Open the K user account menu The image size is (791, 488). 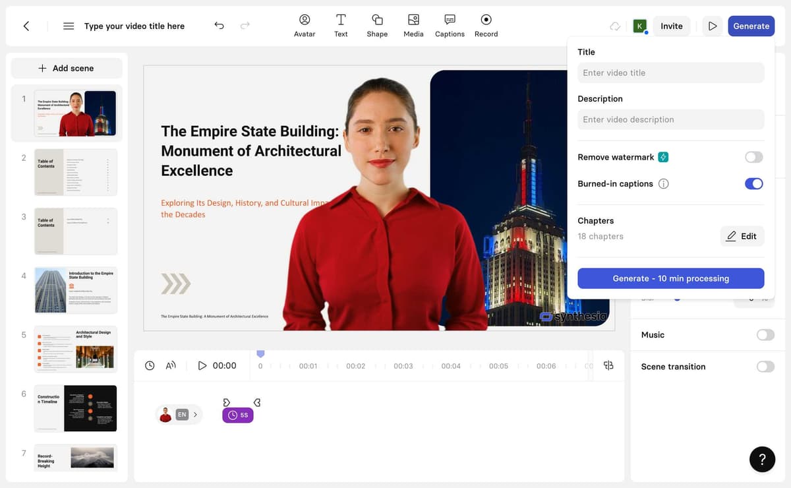[639, 26]
